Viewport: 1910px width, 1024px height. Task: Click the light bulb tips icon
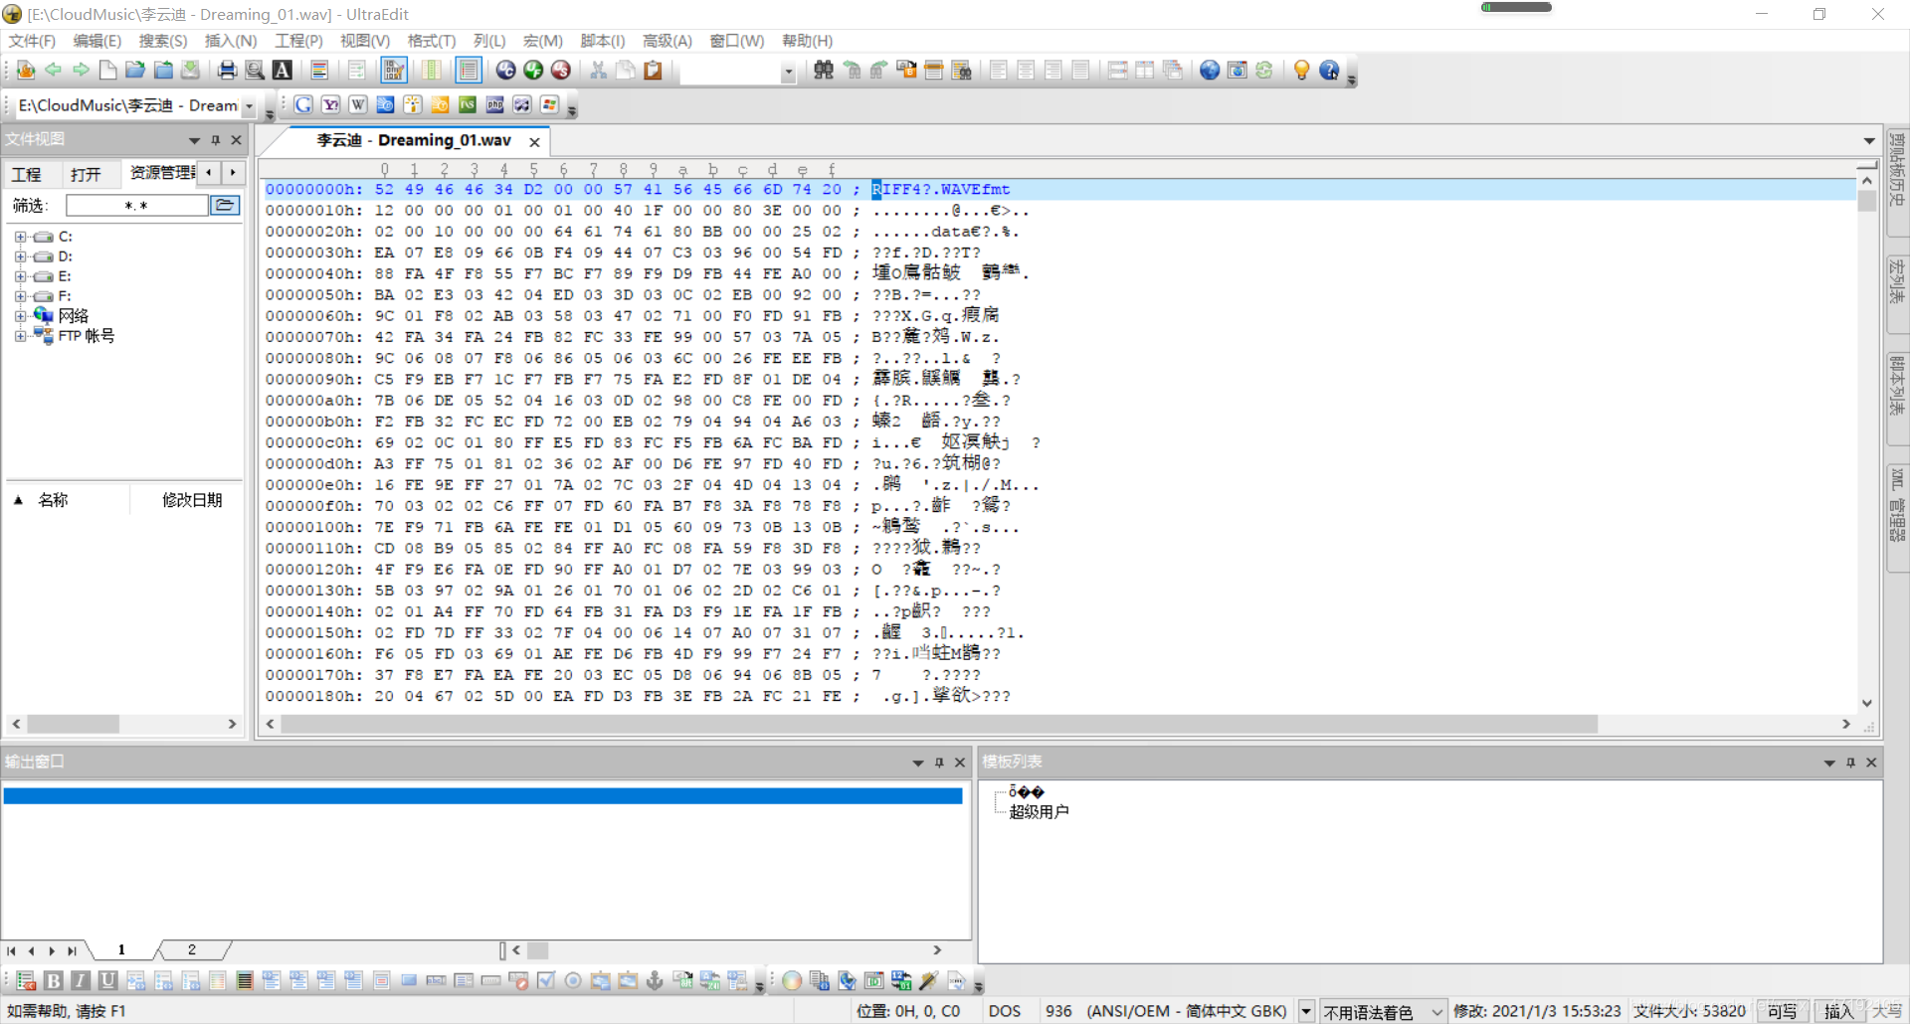[x=1301, y=70]
